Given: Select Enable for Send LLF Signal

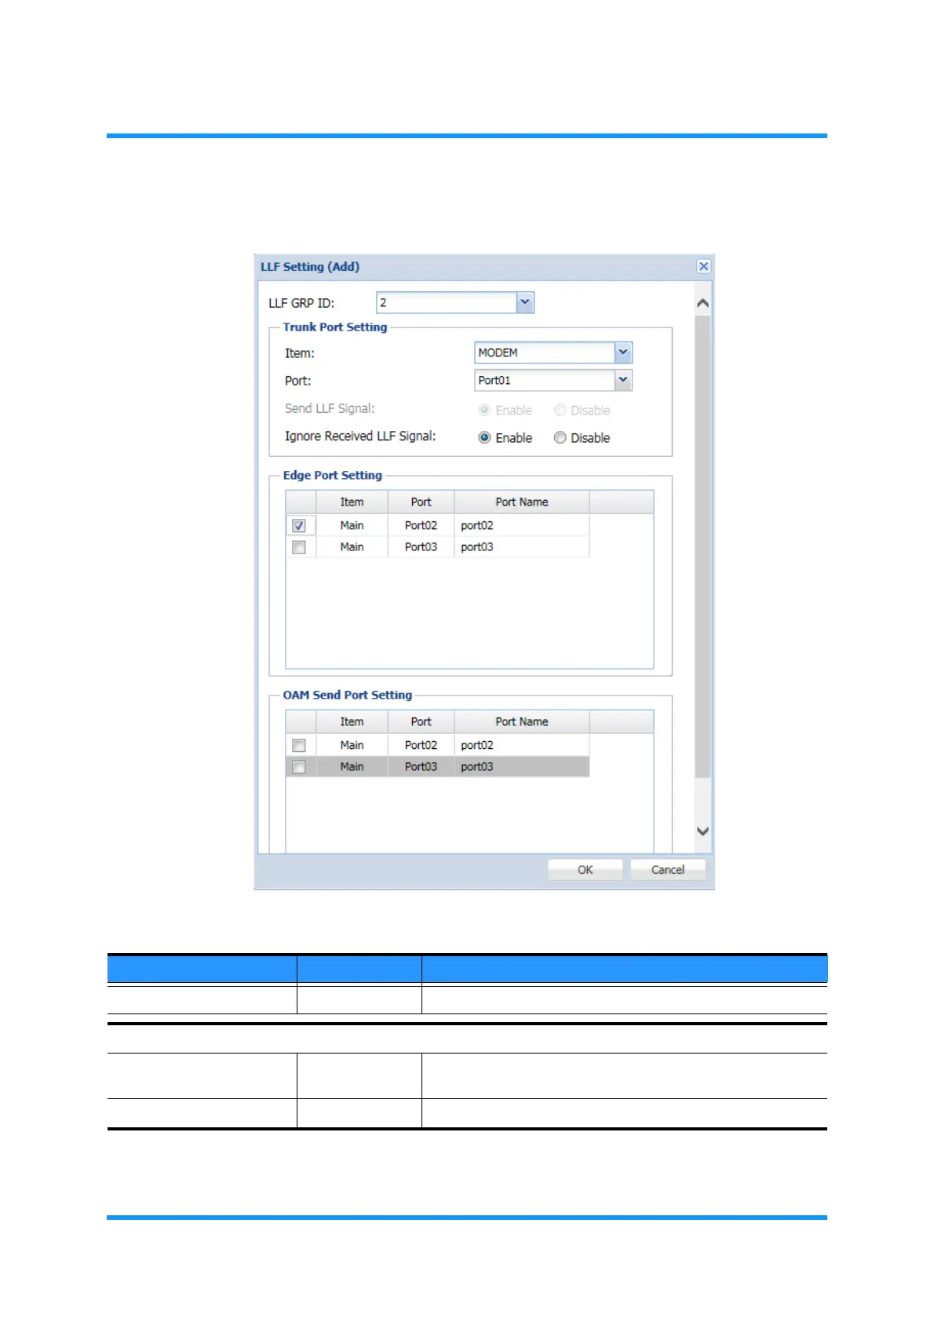Looking at the screenshot, I should pos(484,410).
